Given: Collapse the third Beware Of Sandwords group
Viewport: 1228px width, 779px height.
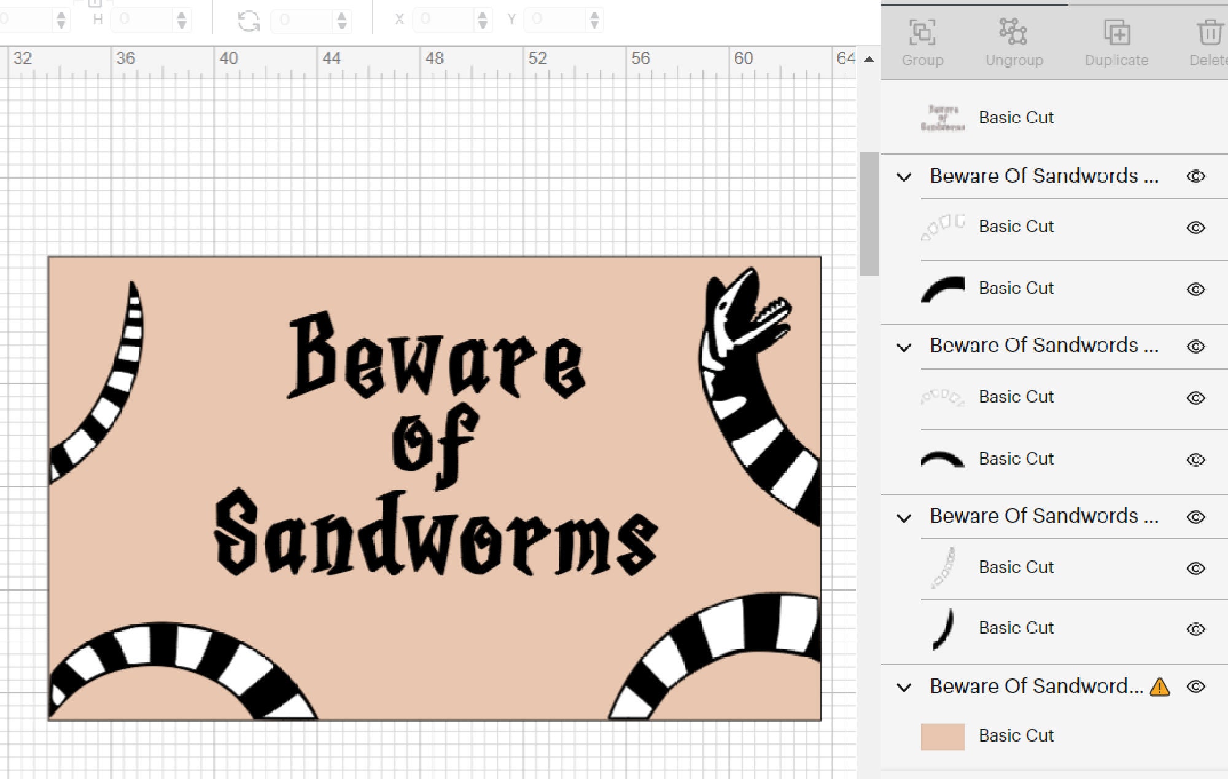Looking at the screenshot, I should pyautogui.click(x=904, y=516).
